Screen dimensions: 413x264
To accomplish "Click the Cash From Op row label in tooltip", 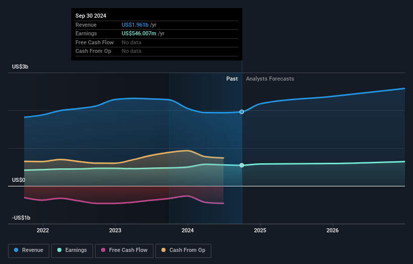I will click(93, 51).
